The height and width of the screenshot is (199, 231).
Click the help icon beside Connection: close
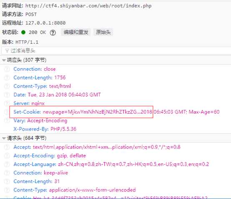tap(7, 69)
